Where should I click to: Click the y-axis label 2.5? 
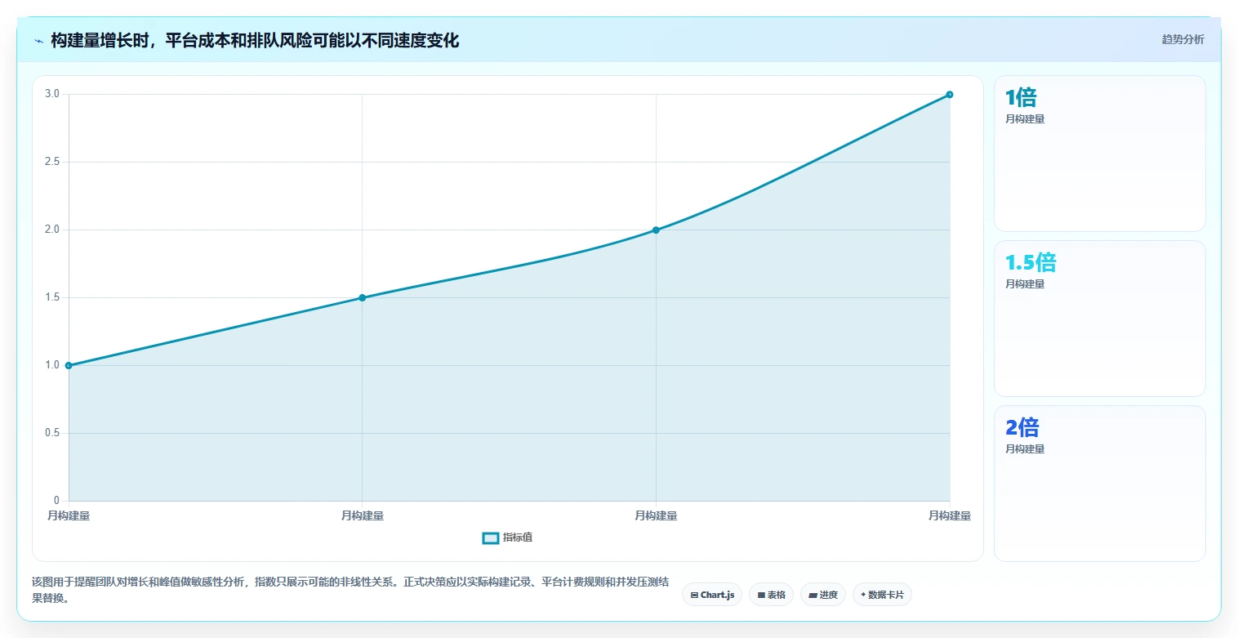(x=52, y=162)
